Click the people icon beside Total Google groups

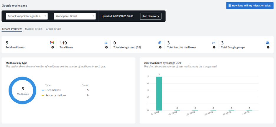tap(268, 43)
